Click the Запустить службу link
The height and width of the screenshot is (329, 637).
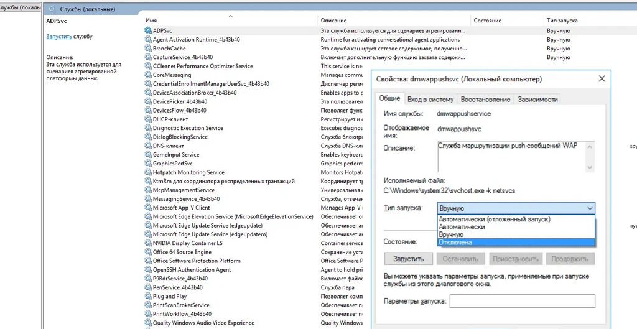(x=59, y=37)
